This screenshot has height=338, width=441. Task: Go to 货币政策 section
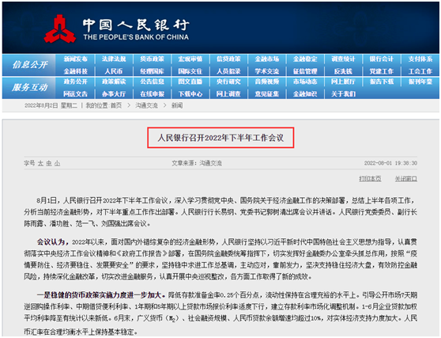point(153,59)
